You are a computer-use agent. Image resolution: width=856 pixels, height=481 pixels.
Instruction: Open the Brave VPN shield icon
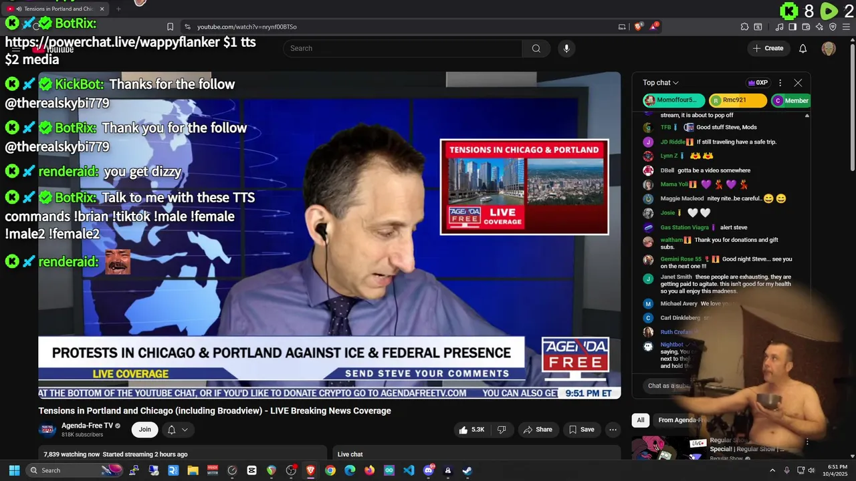(833, 27)
